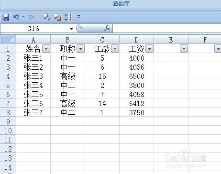Image resolution: width=221 pixels, height=174 pixels.
Task: Click cell containing 张三3
Action: pyautogui.click(x=33, y=76)
